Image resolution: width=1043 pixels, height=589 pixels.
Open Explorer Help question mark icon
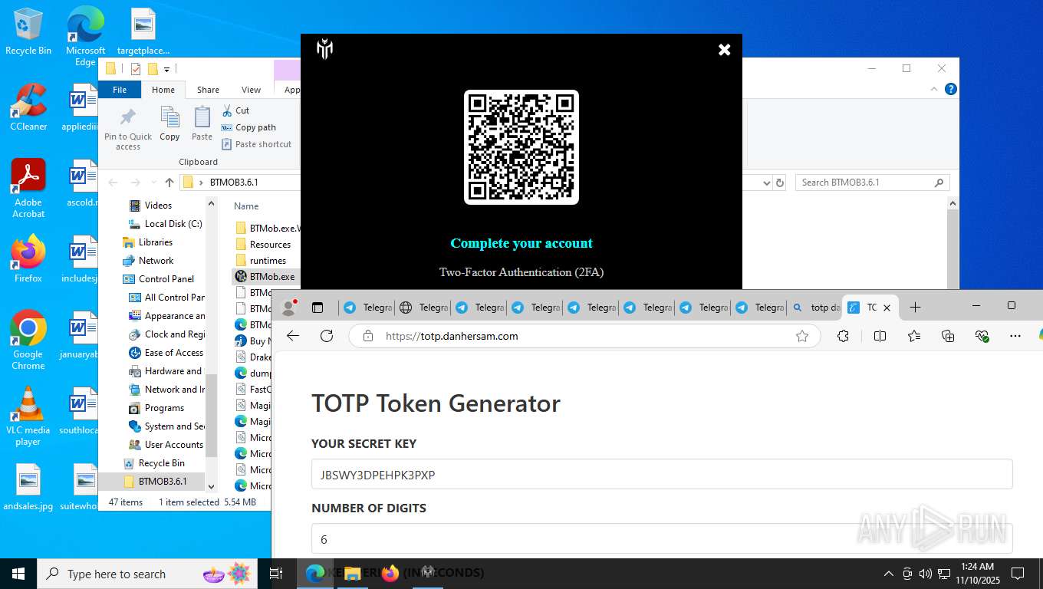(x=951, y=90)
